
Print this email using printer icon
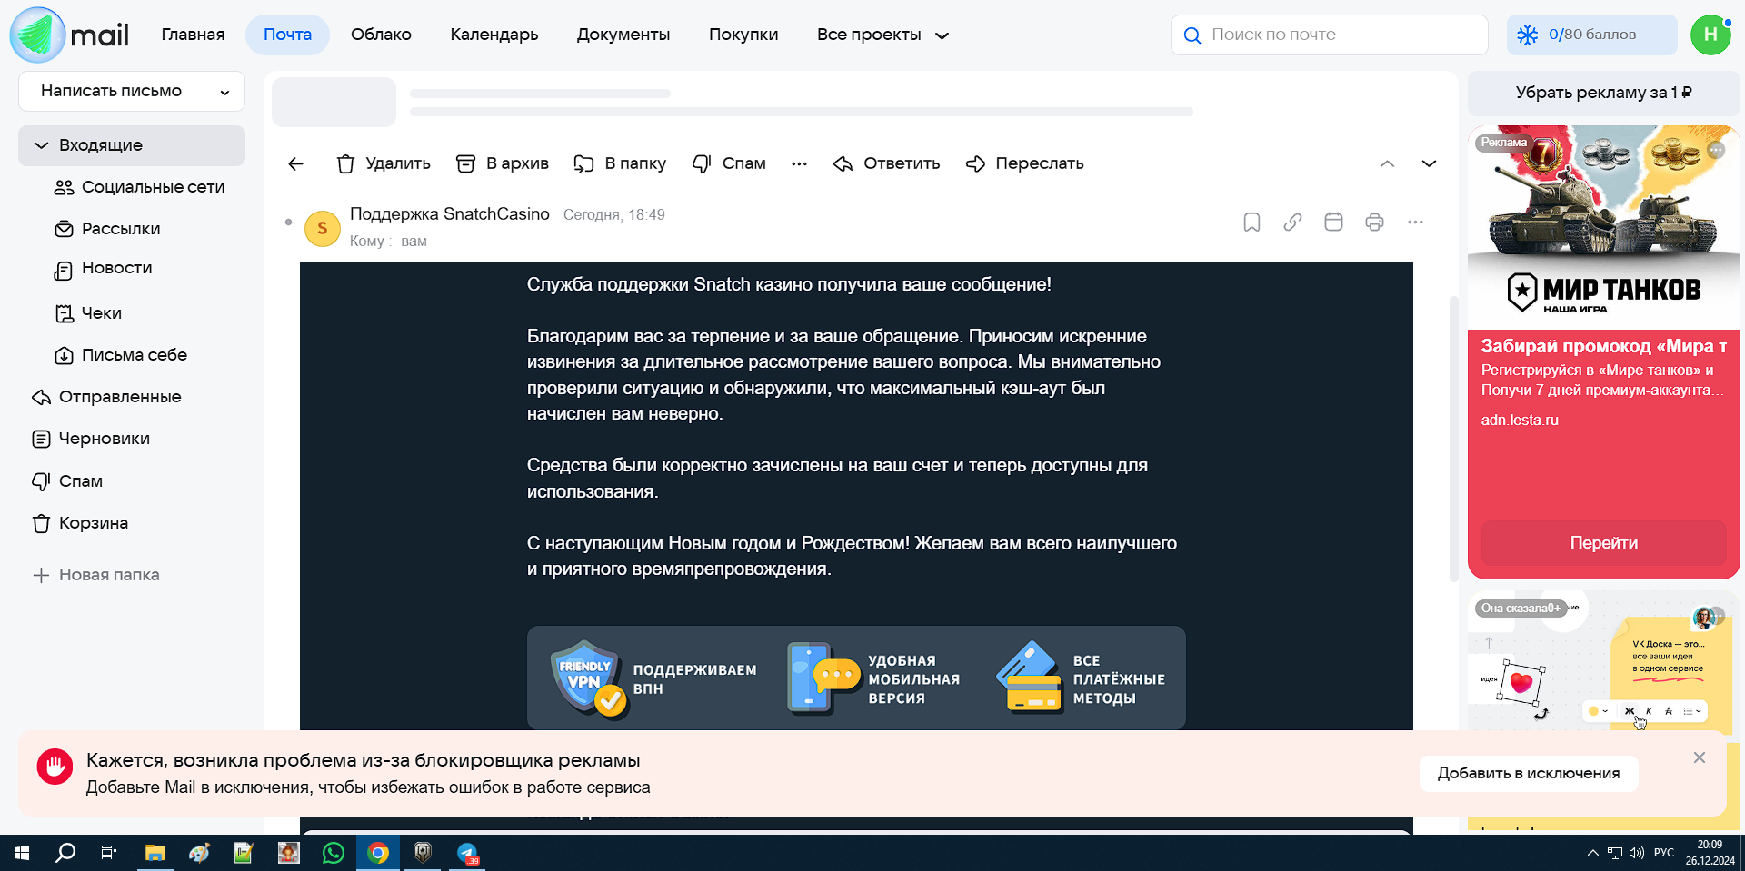(1374, 223)
